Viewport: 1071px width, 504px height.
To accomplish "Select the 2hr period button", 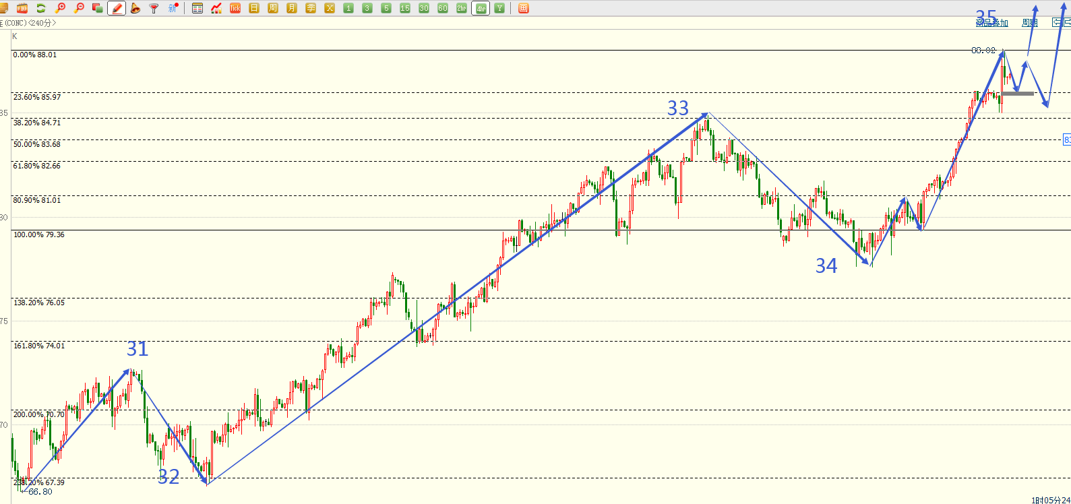I will click(462, 8).
